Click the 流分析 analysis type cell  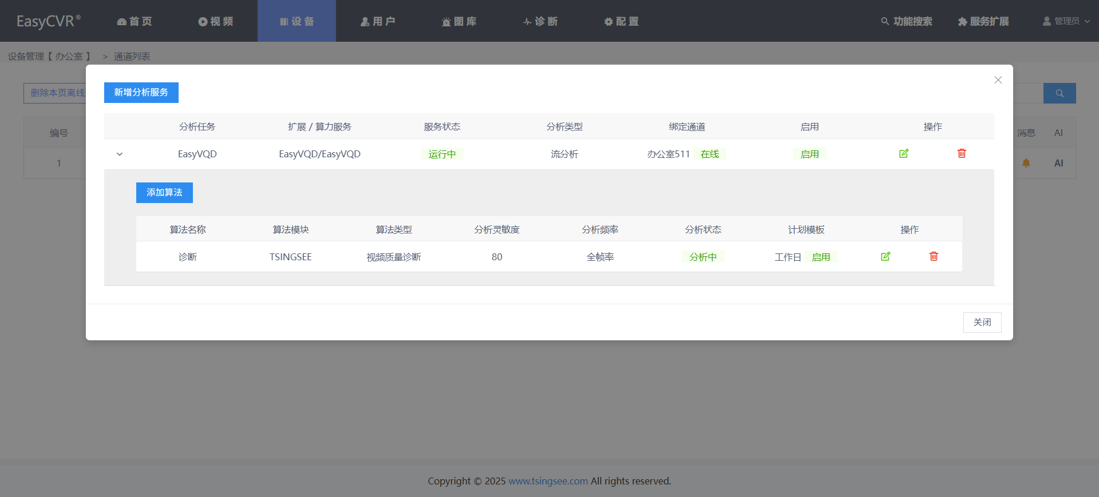(564, 154)
